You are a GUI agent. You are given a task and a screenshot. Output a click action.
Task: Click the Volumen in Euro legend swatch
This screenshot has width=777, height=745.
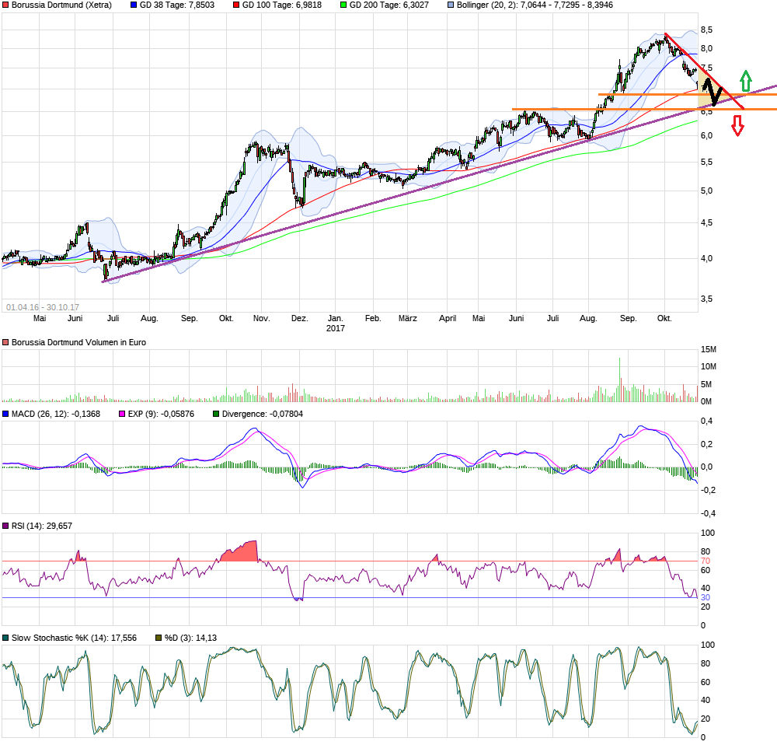[x=5, y=342]
